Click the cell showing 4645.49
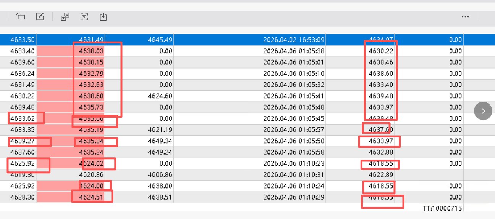 pos(160,40)
